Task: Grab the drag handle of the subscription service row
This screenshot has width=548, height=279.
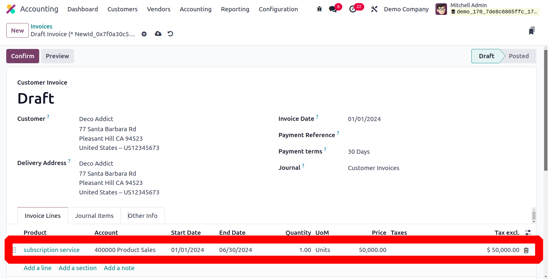Action: [14, 250]
